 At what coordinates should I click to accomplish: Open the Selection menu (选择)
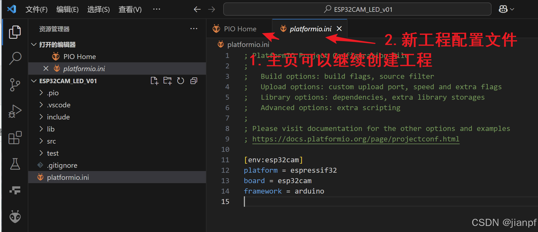click(x=98, y=10)
